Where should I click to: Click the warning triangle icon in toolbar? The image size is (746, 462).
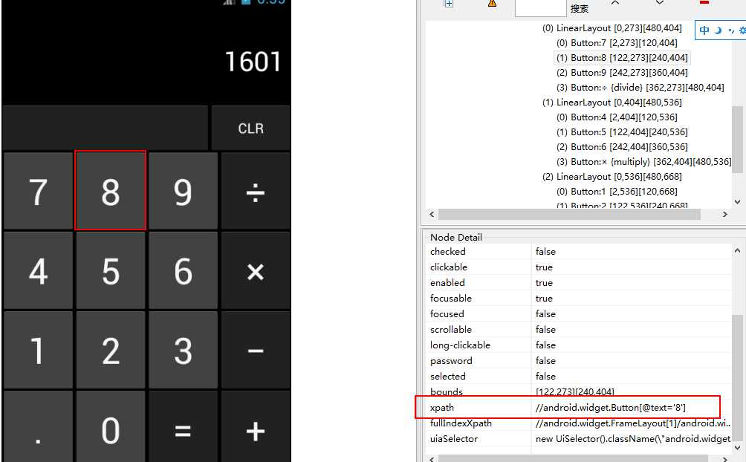(492, 3)
